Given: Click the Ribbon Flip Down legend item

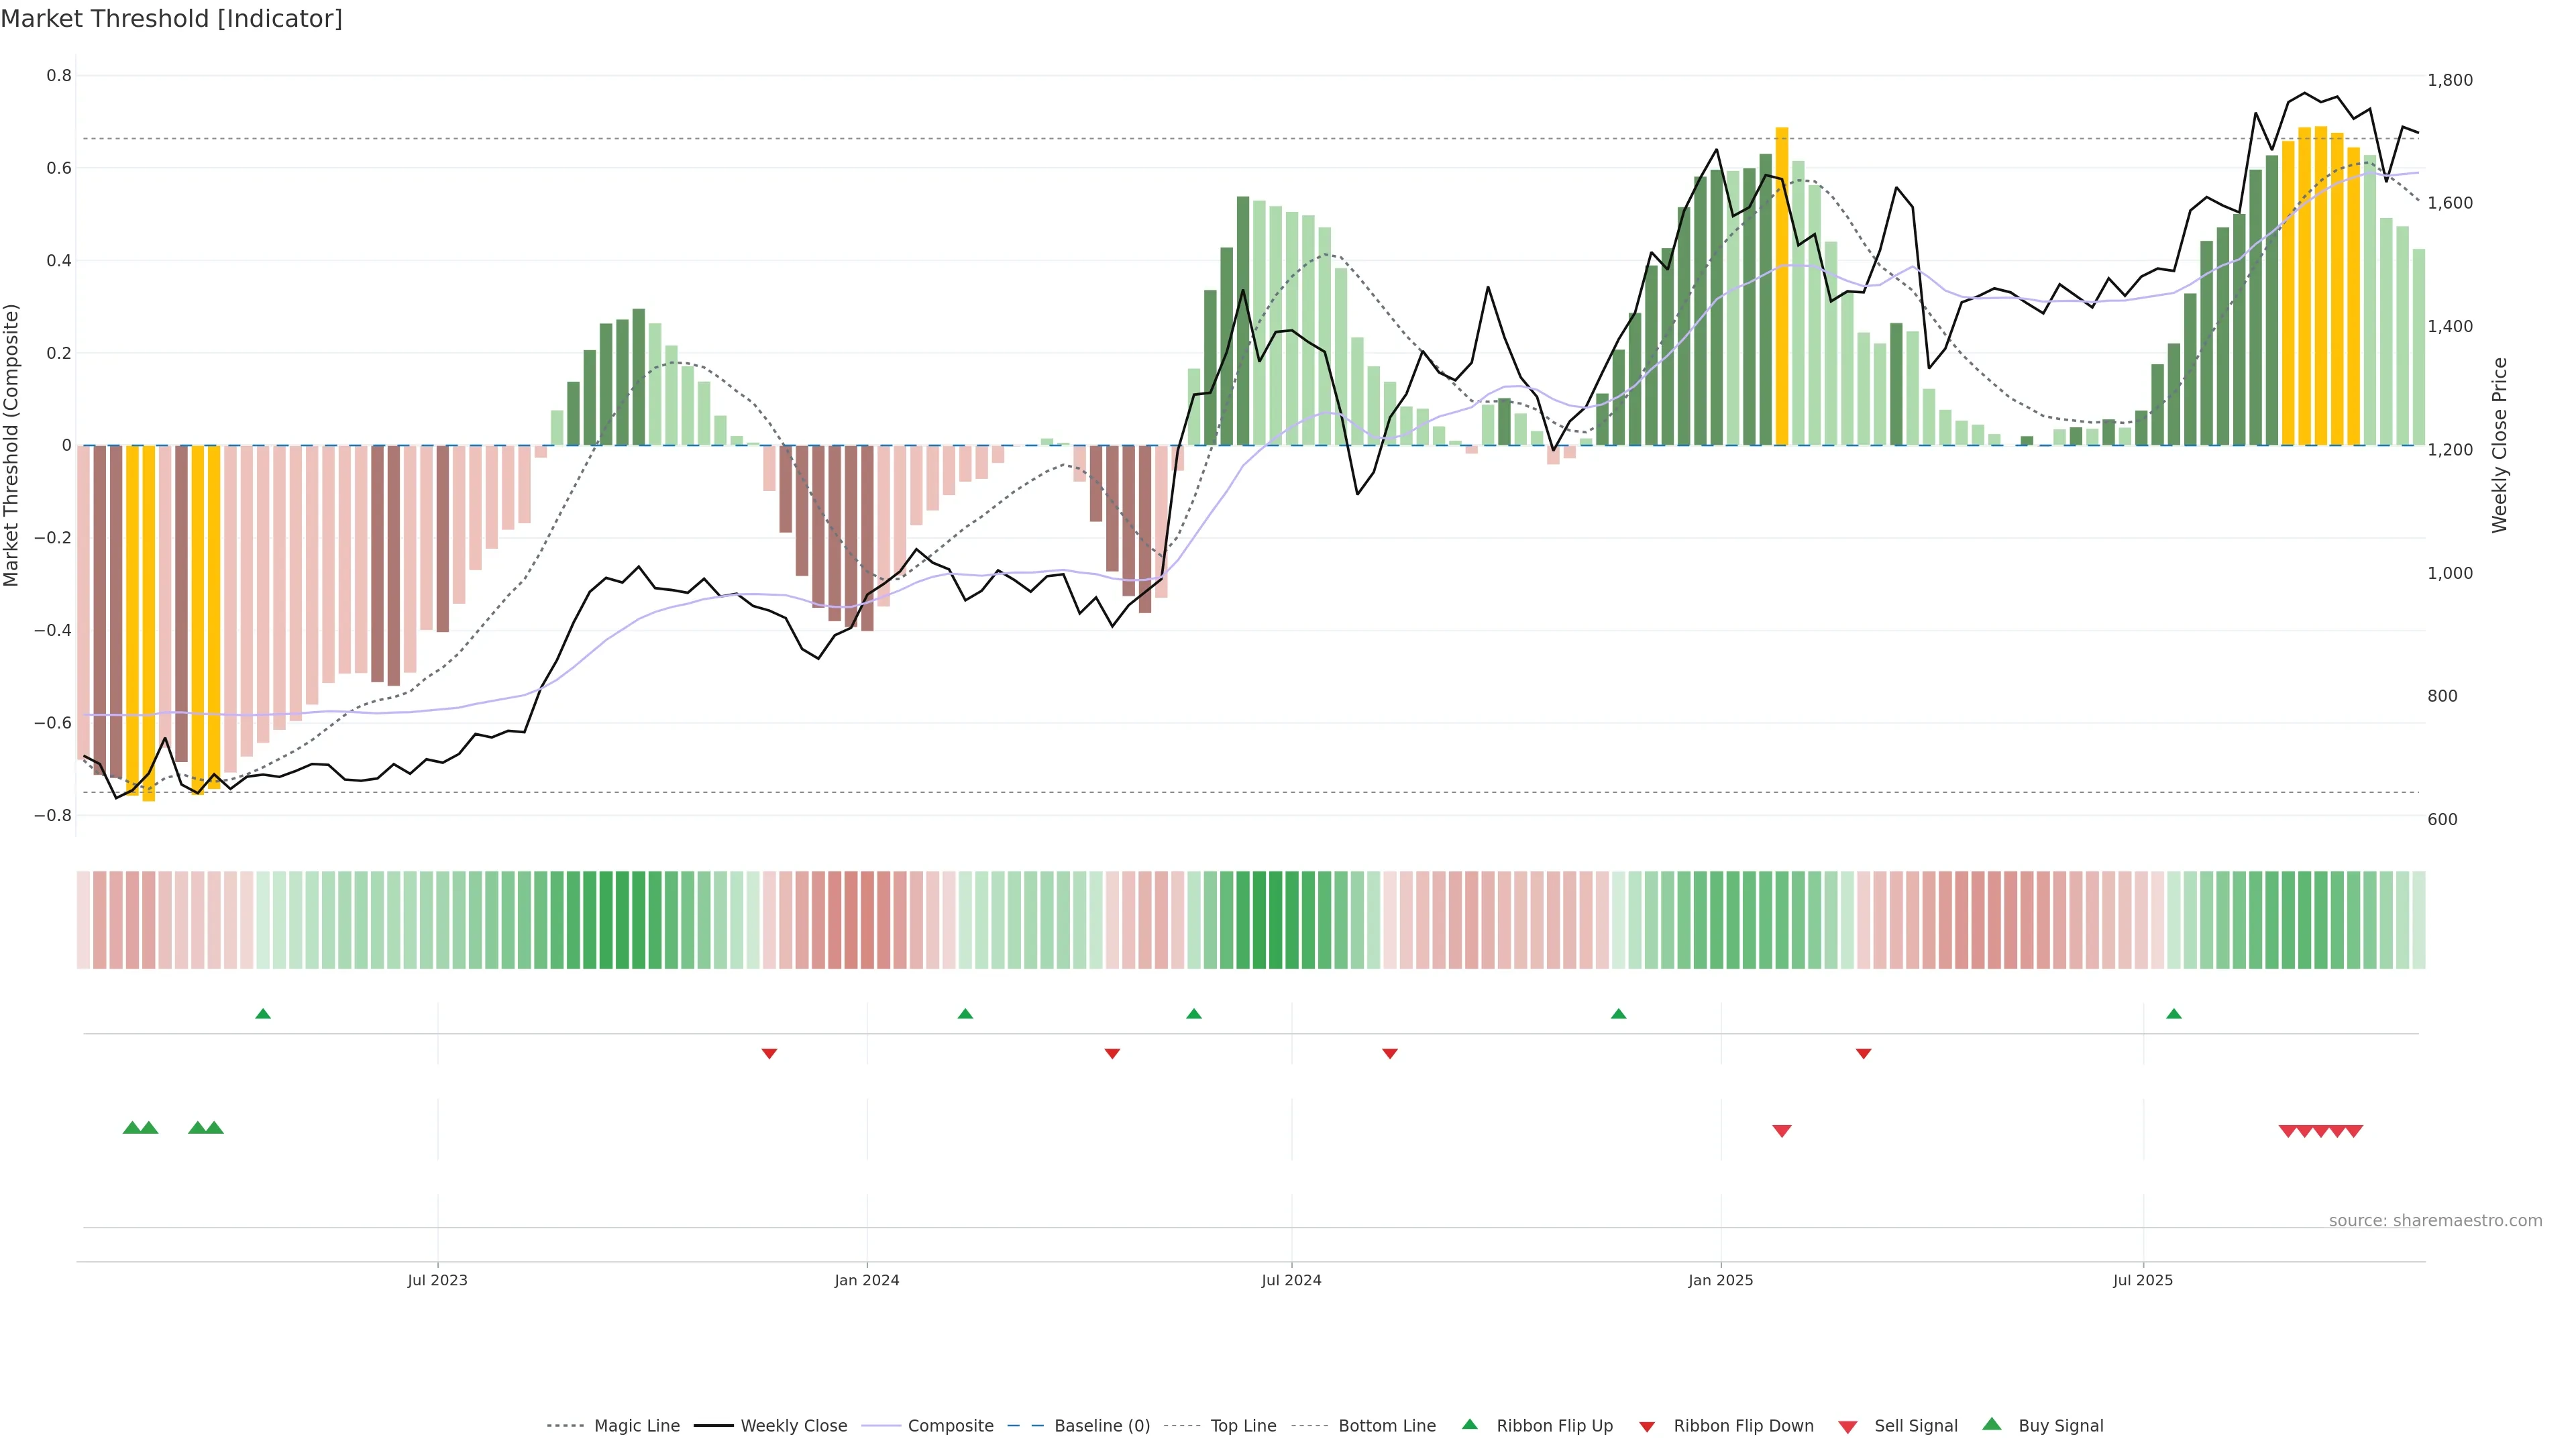Looking at the screenshot, I should 1743,1426.
